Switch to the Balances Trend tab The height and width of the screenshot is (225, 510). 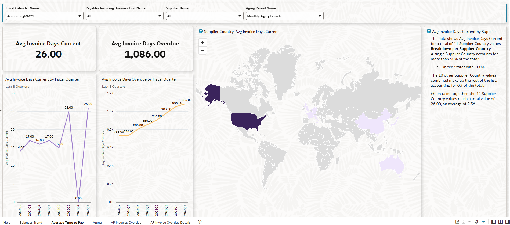[31, 223]
